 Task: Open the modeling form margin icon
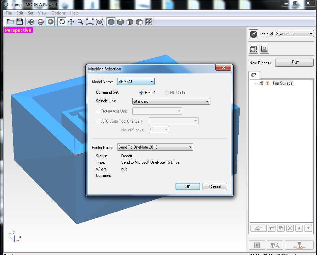click(264, 49)
